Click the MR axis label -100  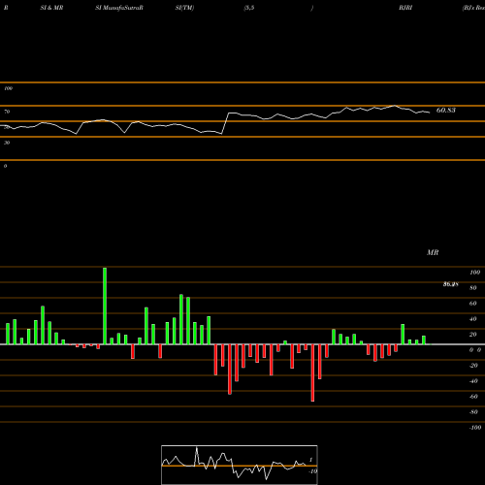[x=475, y=428]
